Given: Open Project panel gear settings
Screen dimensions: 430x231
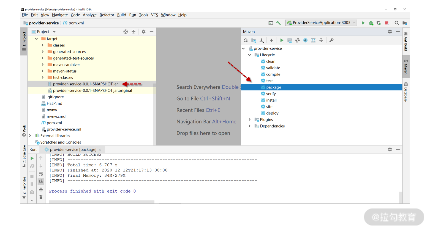Looking at the screenshot, I should click(143, 32).
